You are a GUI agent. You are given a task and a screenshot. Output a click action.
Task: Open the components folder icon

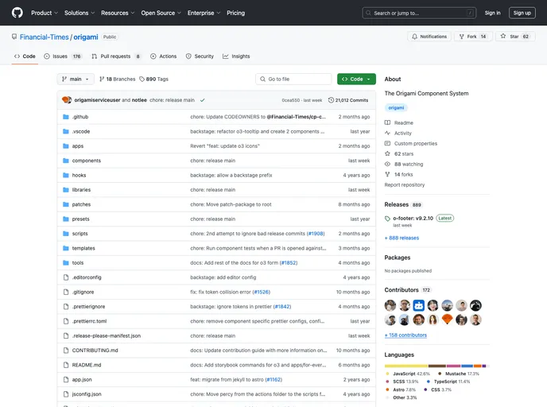tap(65, 161)
